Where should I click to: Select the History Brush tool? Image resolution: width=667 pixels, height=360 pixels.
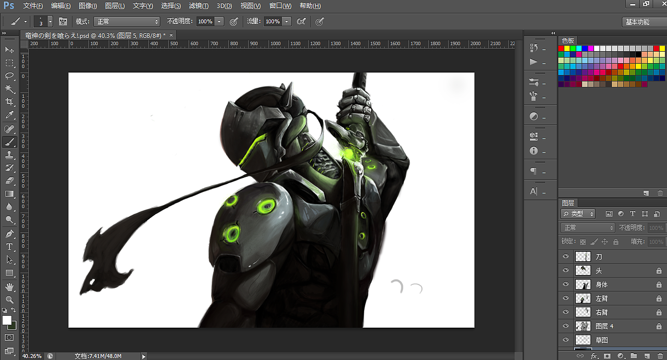[x=9, y=168]
